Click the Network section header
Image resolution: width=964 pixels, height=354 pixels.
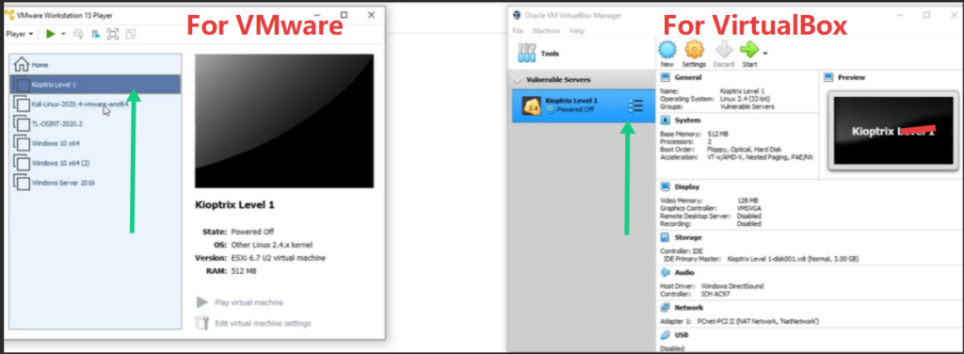tap(688, 307)
